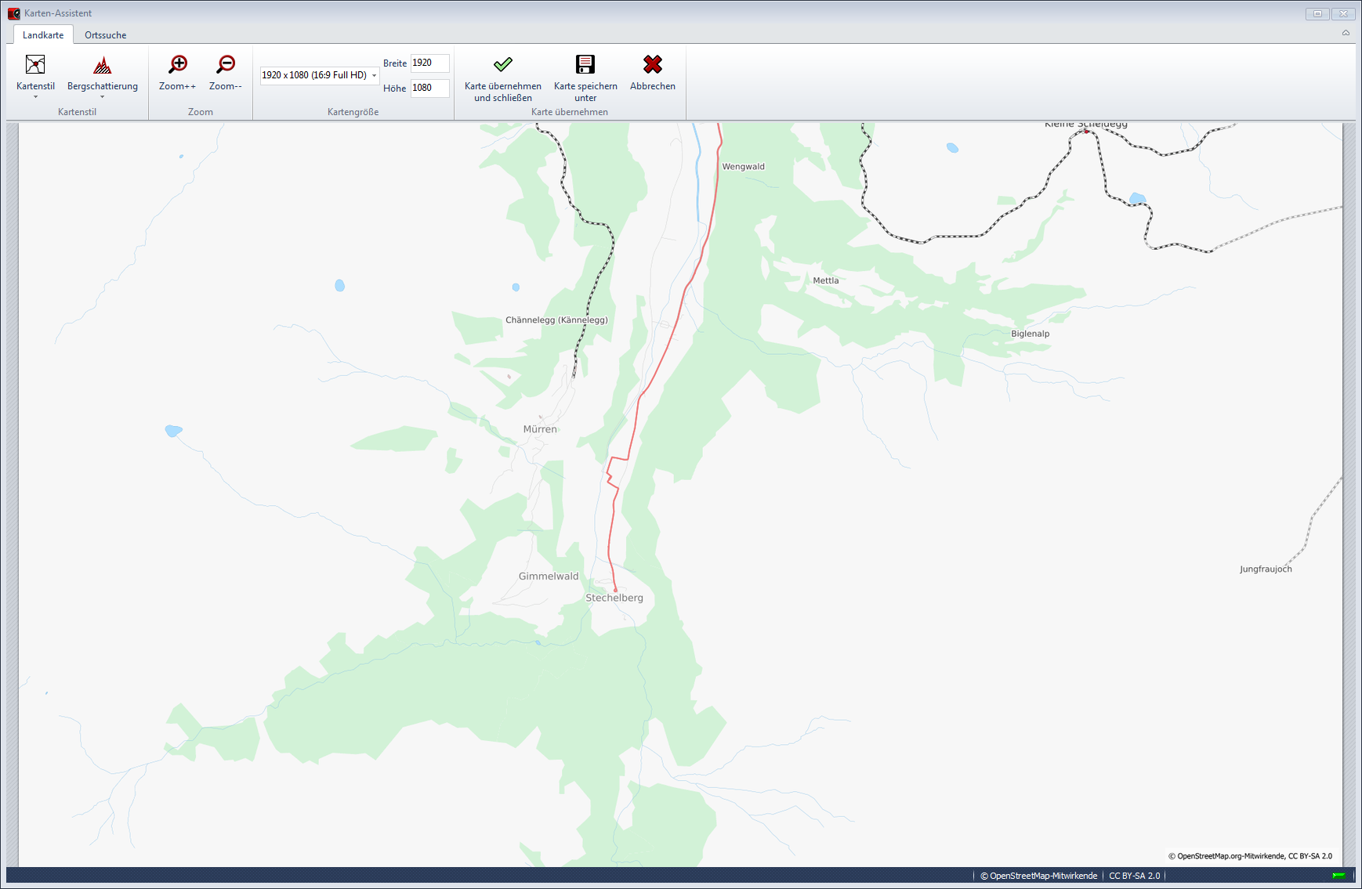Click the Wengwald label on the map
This screenshot has width=1362, height=889.
click(x=743, y=167)
